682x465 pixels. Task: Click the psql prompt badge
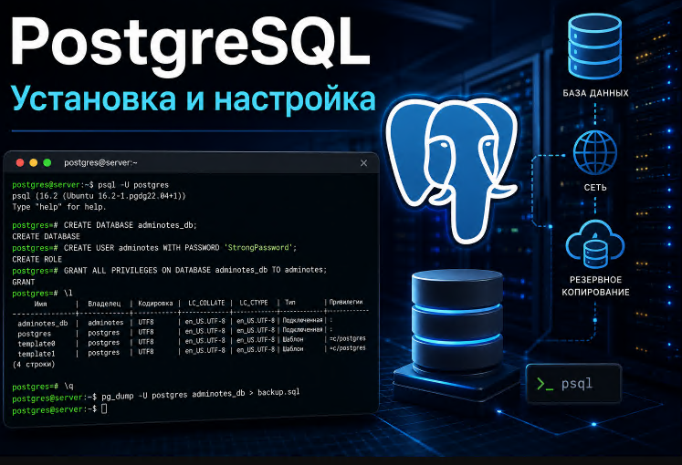573,384
